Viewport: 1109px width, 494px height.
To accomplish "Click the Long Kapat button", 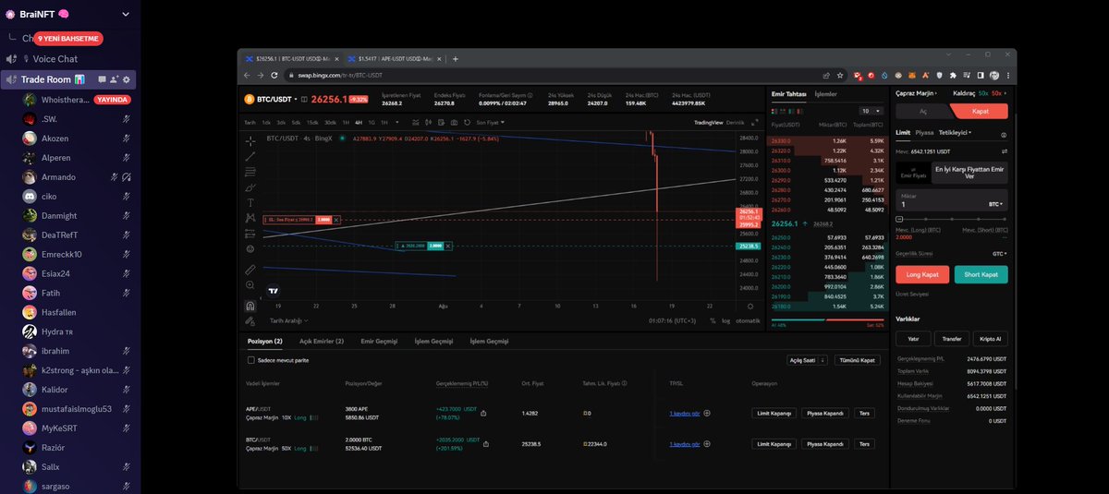I will pos(922,274).
